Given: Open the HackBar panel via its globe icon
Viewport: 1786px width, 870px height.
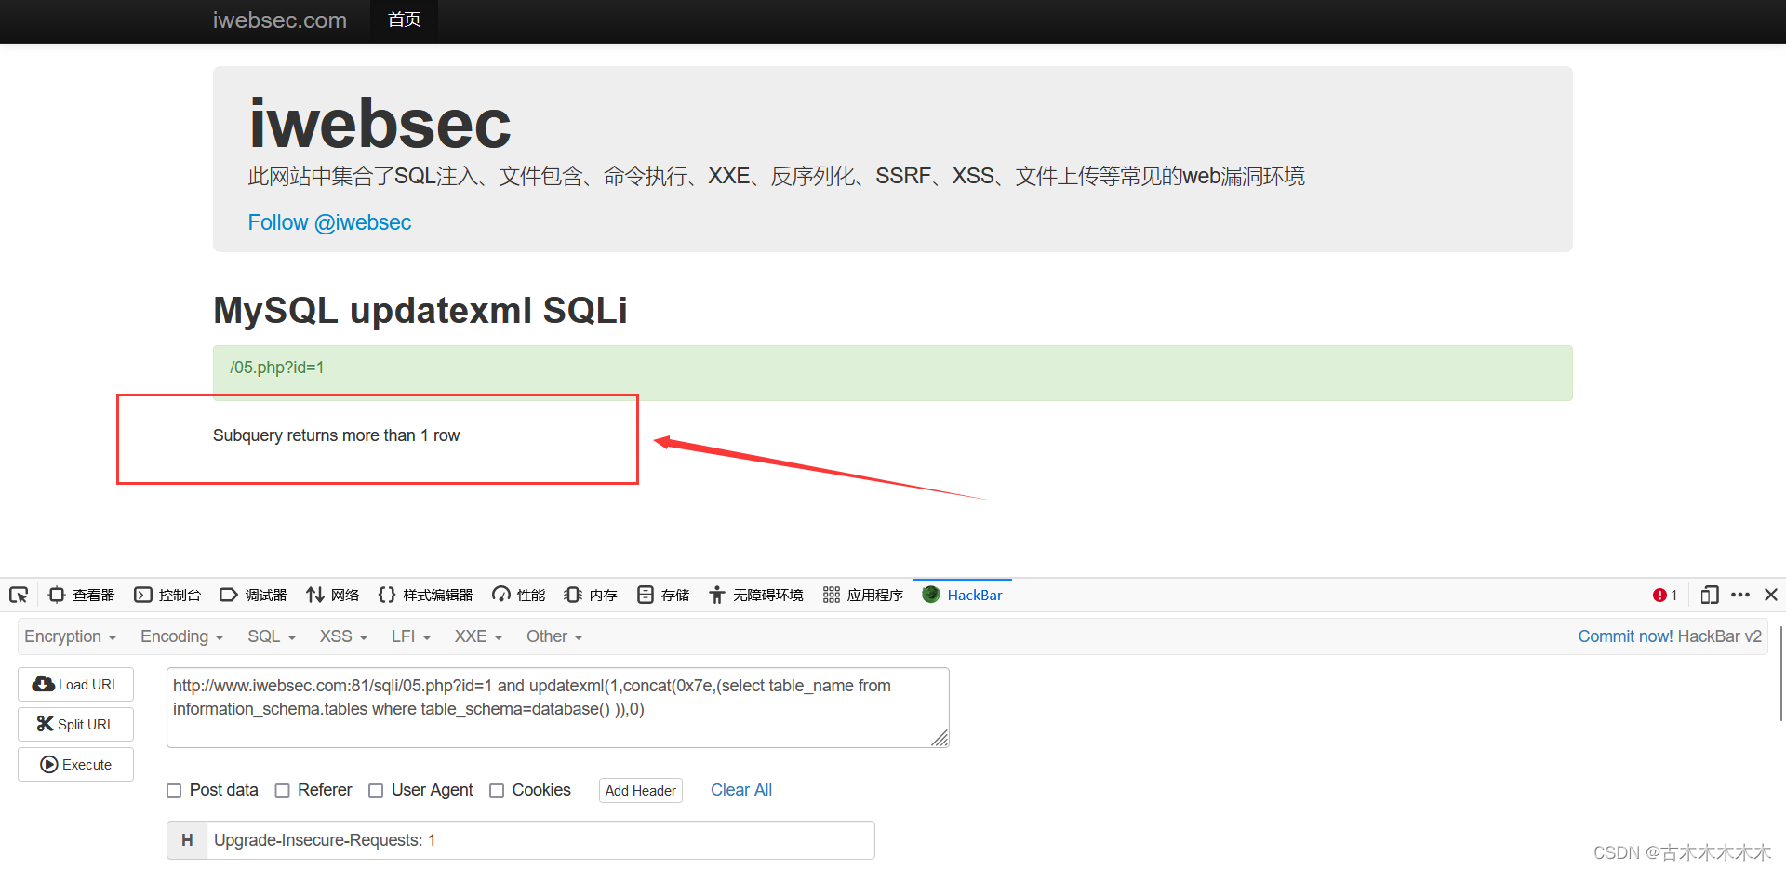Looking at the screenshot, I should pos(931,595).
